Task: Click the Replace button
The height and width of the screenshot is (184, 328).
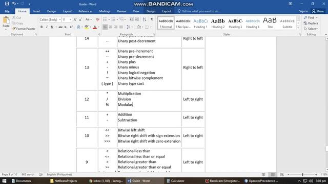Action: [x=311, y=23]
